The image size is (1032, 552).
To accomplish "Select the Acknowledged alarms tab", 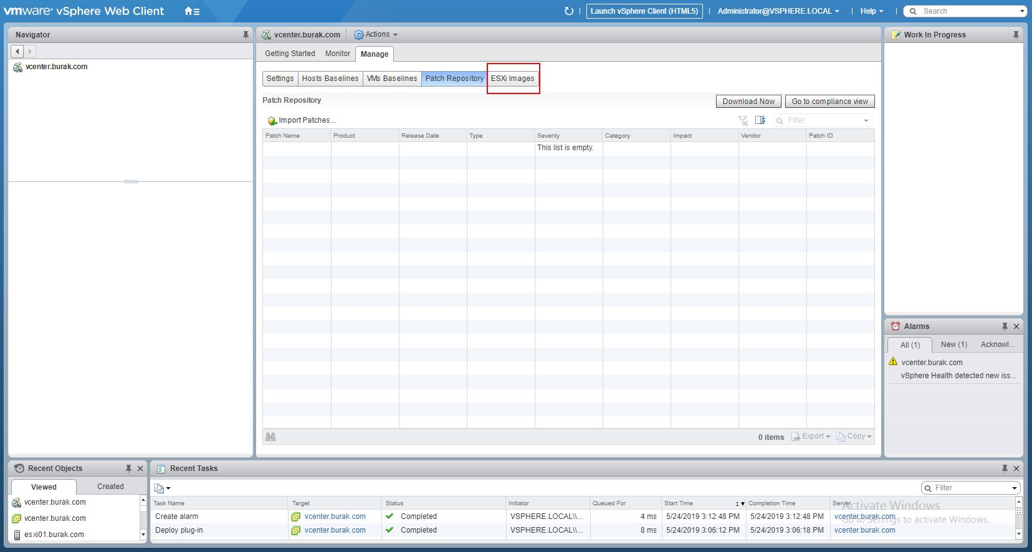I will pyautogui.click(x=997, y=345).
